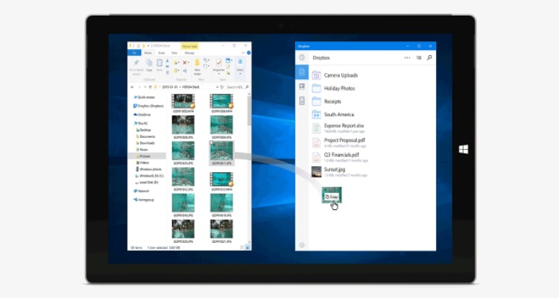The width and height of the screenshot is (559, 298).
Task: Open the Photos icon in Dropbox sidebar
Action: pos(302,86)
